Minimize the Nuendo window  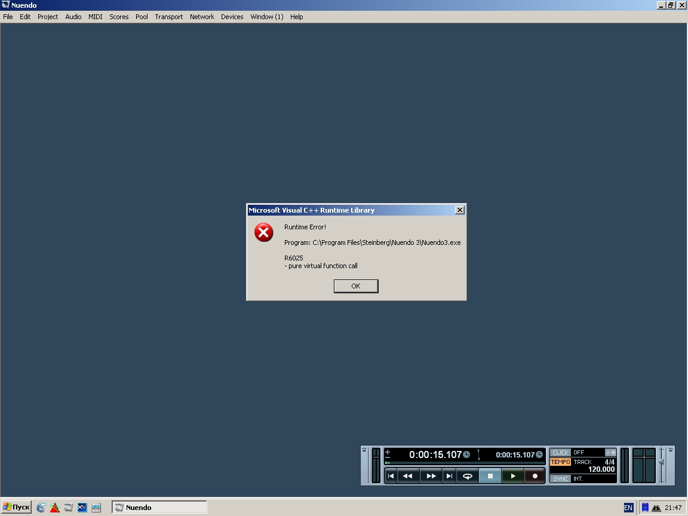[661, 5]
